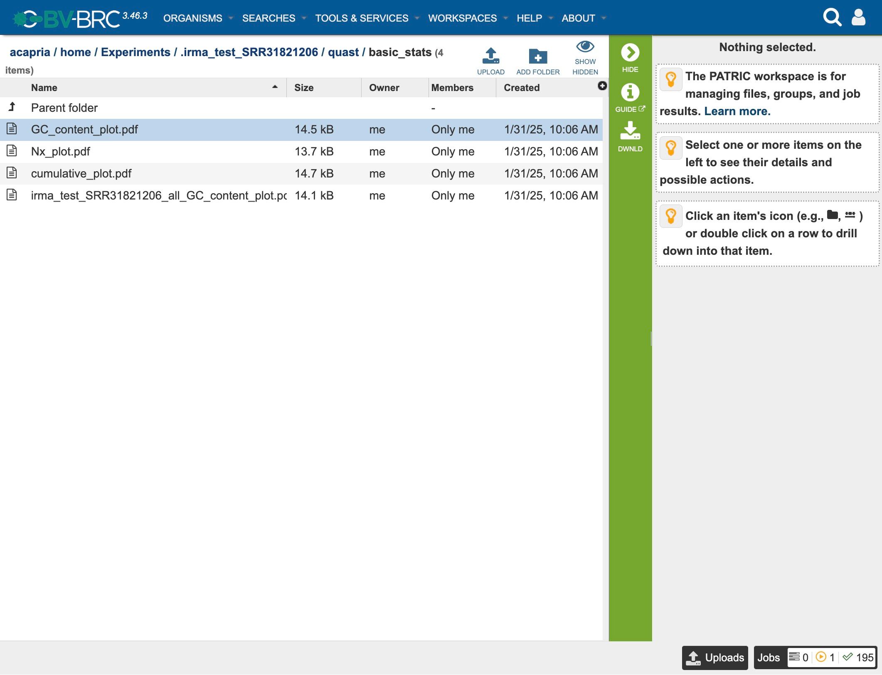The image size is (882, 675).
Task: Toggle the Name column sort arrow
Action: click(x=275, y=87)
